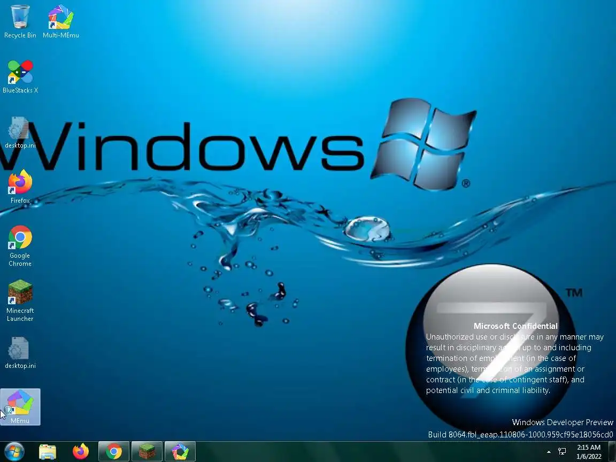Launch Firefox from the taskbar

point(81,452)
